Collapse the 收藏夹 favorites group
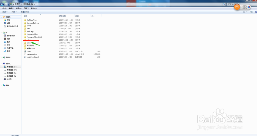Viewport: 257px width, 136px height. click(x=2, y=17)
